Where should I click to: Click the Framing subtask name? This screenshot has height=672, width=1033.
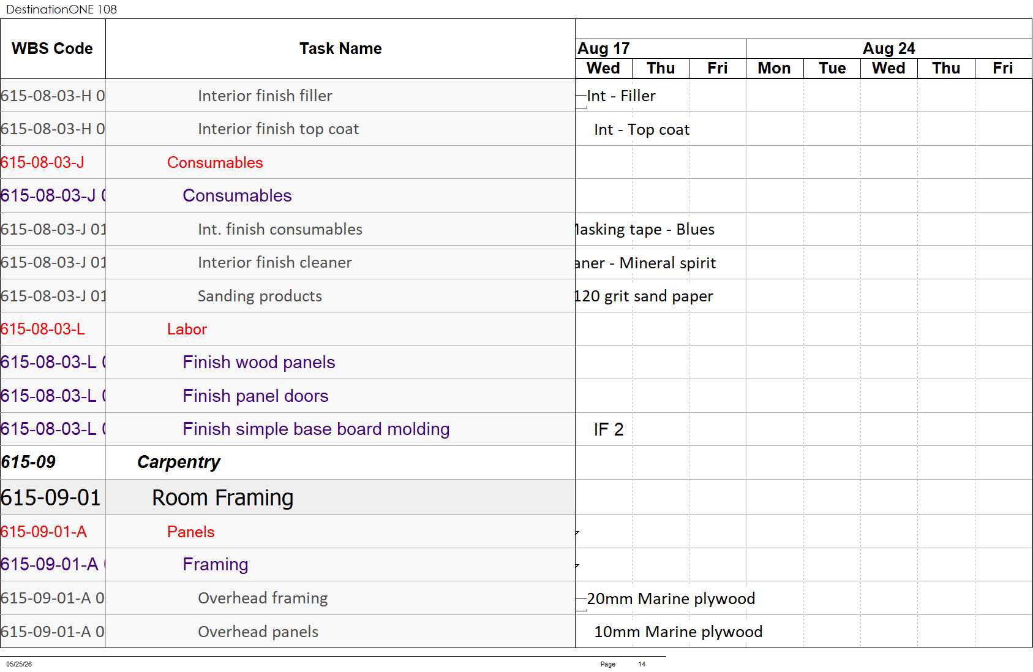point(215,564)
